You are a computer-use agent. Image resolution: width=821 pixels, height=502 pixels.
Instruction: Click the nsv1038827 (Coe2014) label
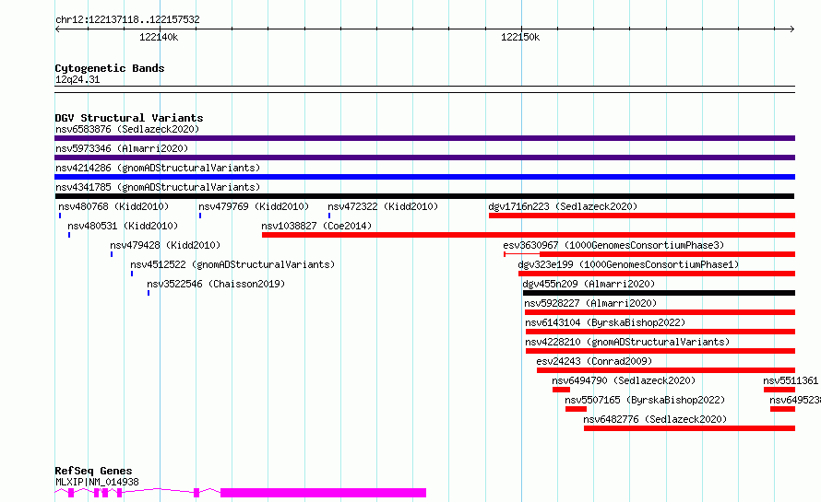tap(316, 226)
